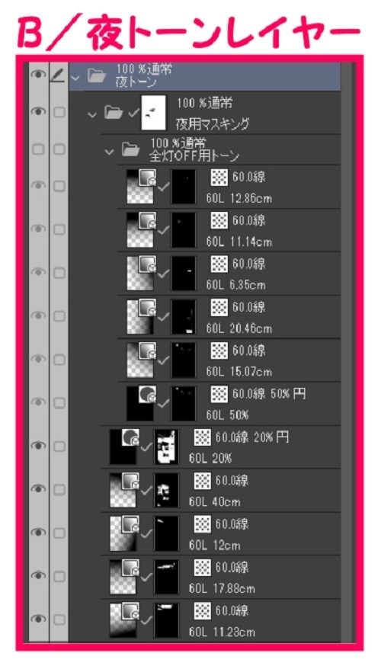Toggle visibility of the 60L 17.88cm layer
This screenshot has width=381, height=669.
38,575
